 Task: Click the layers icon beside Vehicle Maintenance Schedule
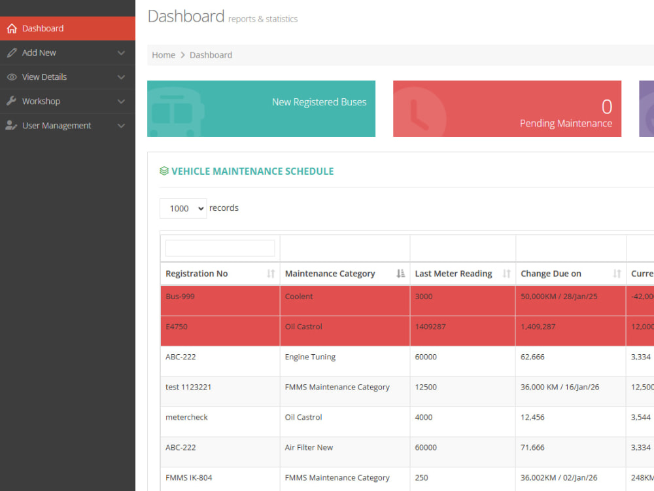164,171
